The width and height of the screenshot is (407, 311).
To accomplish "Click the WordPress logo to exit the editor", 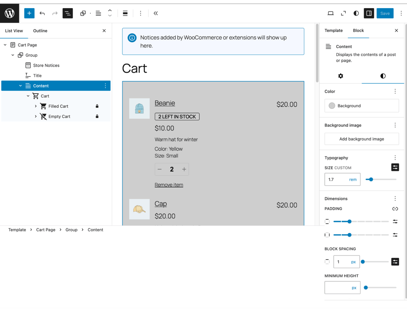I will 9,13.
